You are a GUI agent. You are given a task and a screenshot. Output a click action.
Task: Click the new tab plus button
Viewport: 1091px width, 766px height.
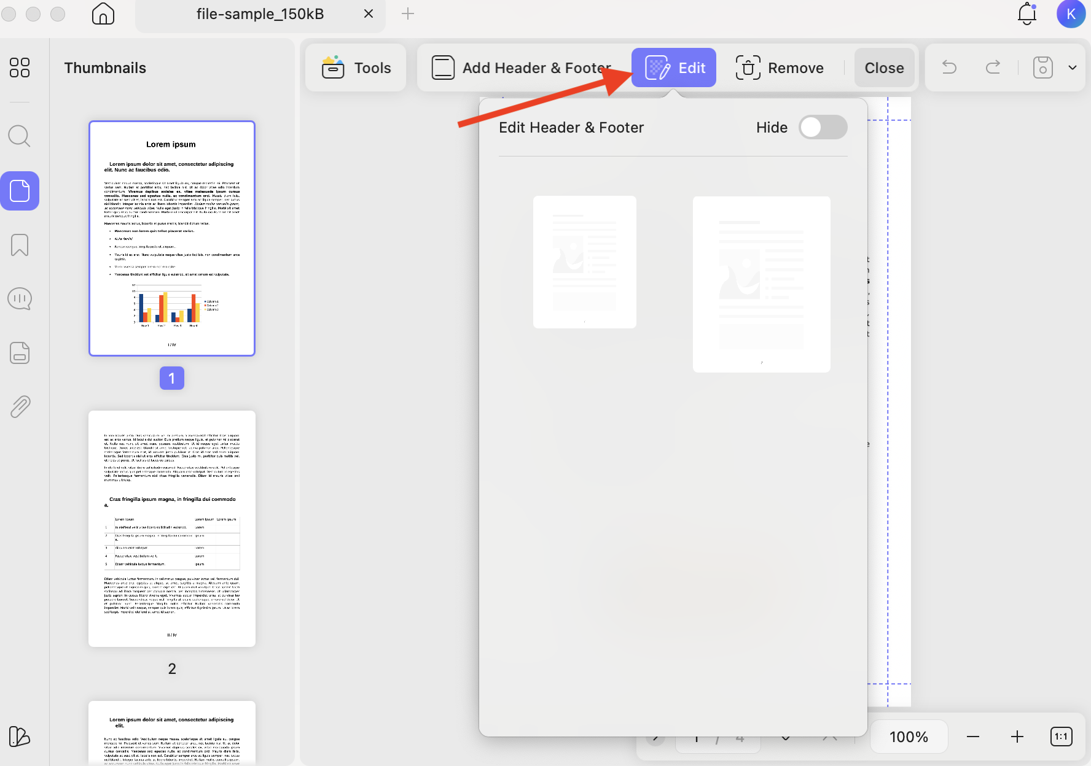pos(408,14)
